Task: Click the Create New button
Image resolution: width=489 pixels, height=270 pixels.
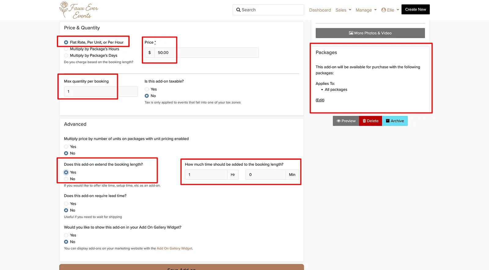Action: coord(415,9)
